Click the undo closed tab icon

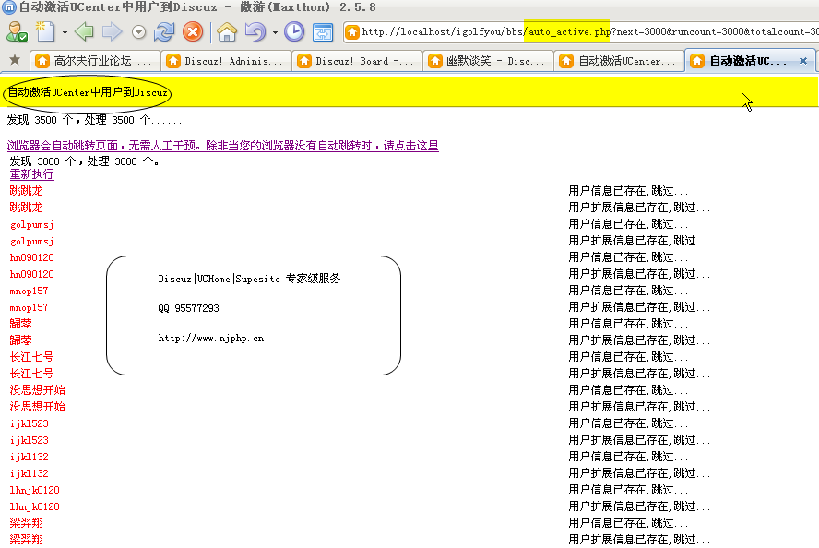pos(255,32)
